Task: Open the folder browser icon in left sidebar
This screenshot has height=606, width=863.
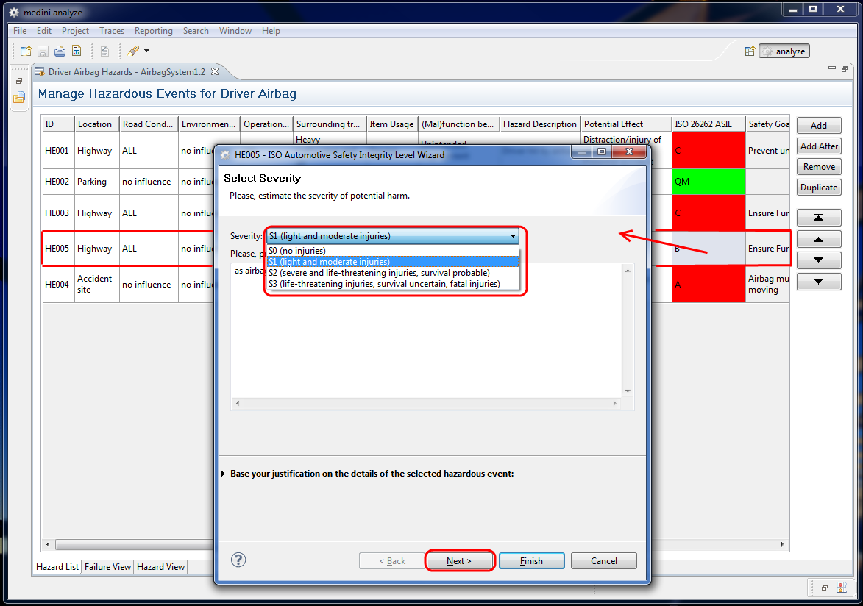Action: coord(19,97)
